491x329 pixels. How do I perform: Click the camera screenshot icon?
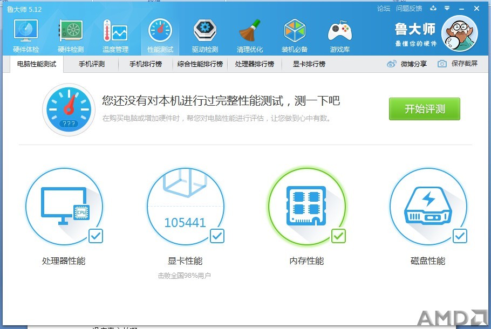click(442, 64)
